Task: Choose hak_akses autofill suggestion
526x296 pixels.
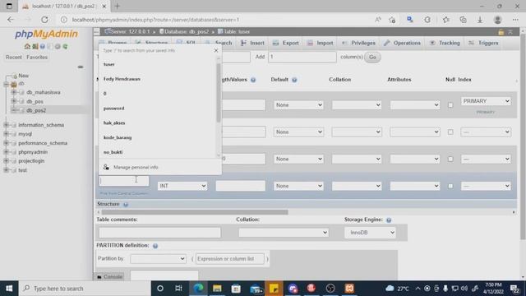Action: click(x=114, y=123)
